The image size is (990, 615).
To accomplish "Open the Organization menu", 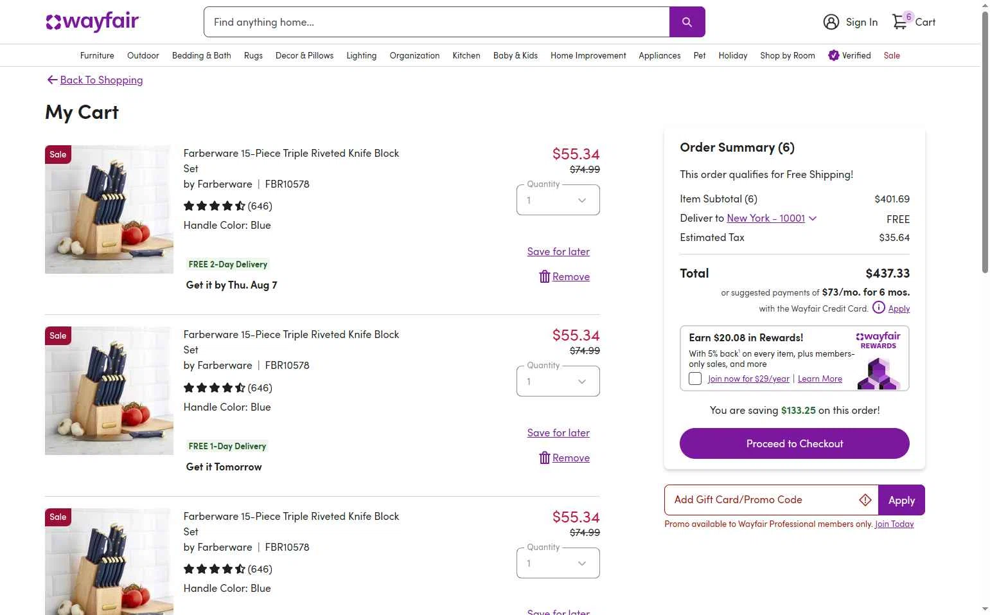I will (414, 55).
